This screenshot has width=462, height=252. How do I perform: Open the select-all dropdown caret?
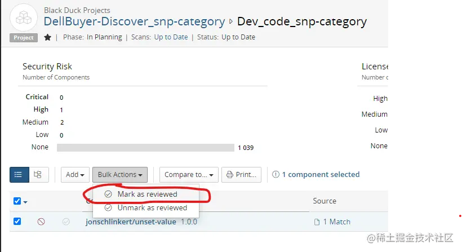pos(25,202)
